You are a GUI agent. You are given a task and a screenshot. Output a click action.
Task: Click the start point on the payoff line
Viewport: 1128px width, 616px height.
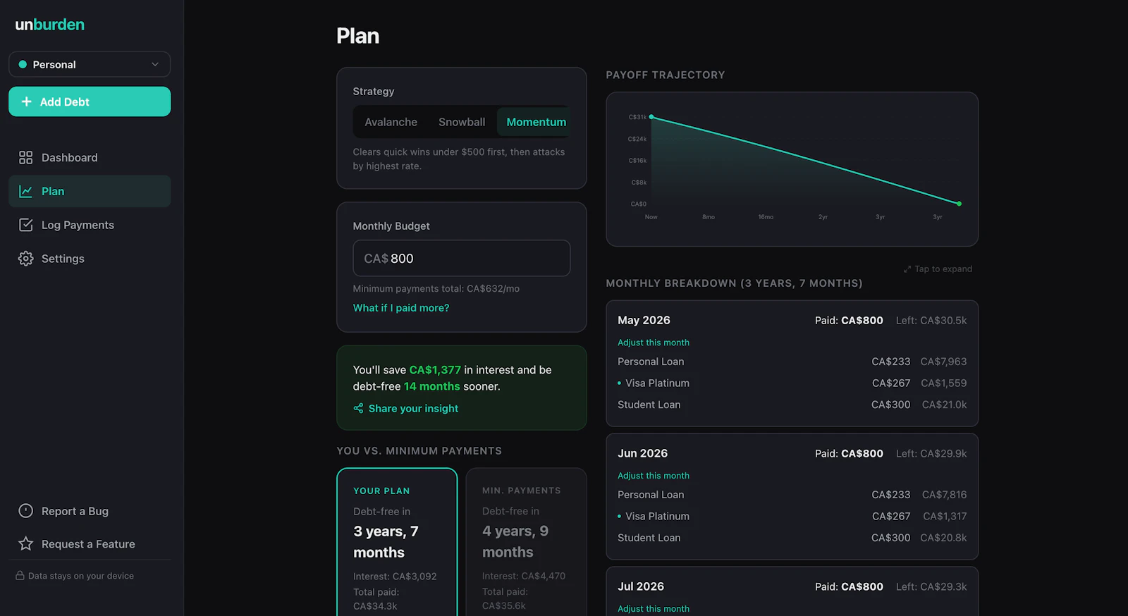point(651,117)
